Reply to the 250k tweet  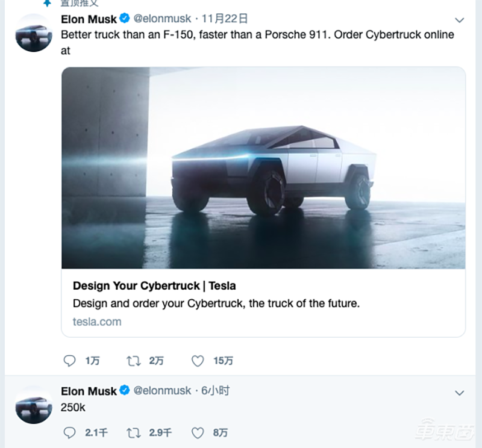70,432
